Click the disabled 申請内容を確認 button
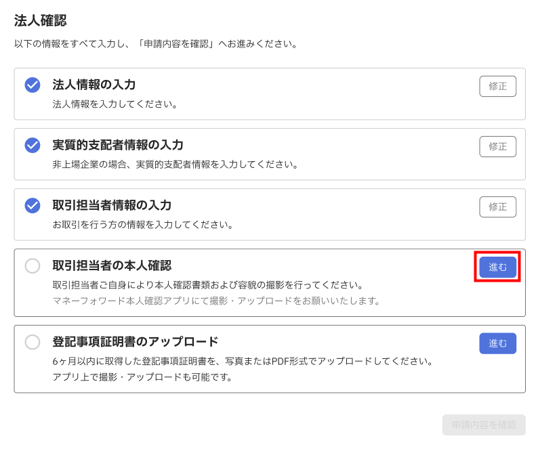 click(484, 425)
